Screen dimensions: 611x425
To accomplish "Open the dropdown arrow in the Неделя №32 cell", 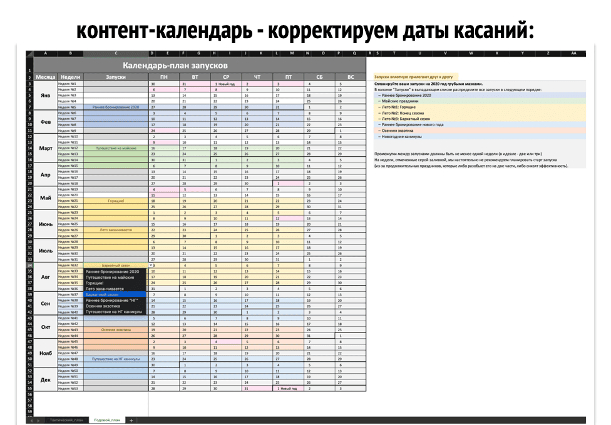I will tap(150, 265).
